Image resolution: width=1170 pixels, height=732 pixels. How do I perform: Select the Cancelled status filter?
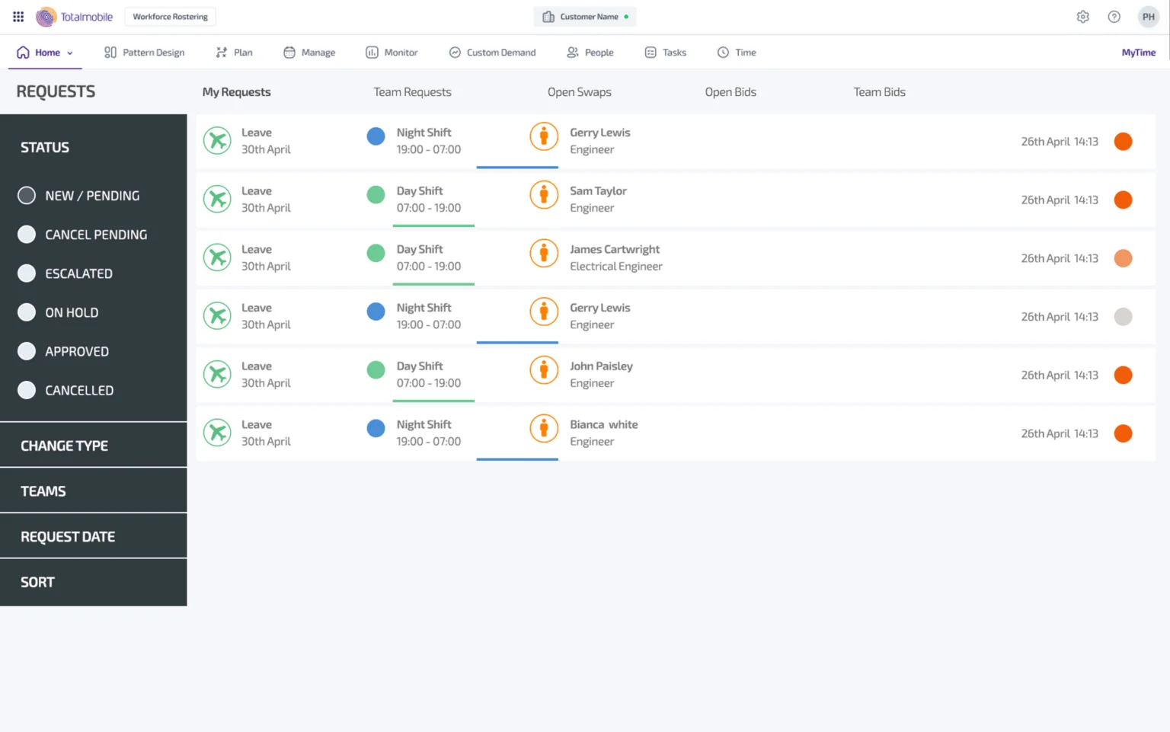click(x=66, y=390)
